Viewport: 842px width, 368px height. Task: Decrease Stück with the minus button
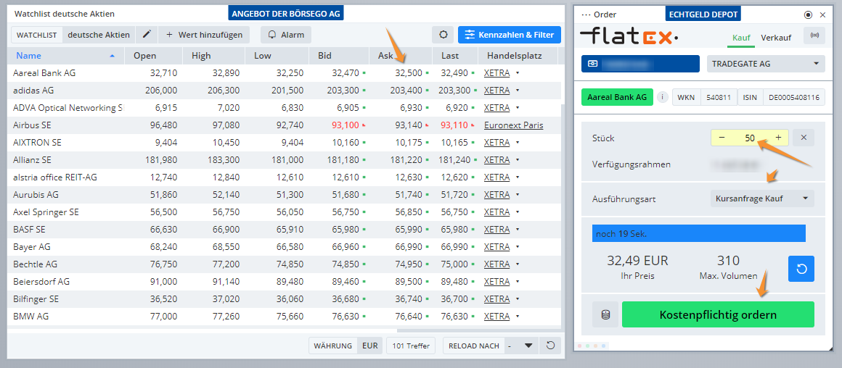tap(722, 138)
